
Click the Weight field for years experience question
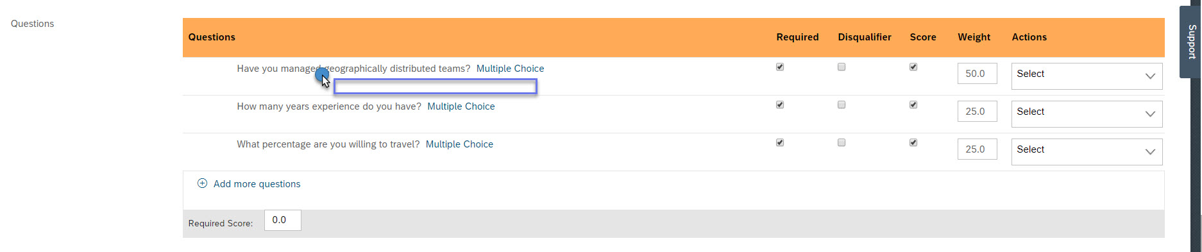[977, 112]
